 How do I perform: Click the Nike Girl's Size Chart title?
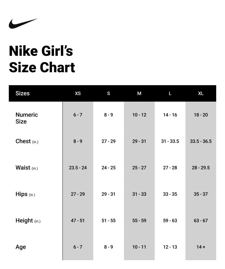(x=42, y=59)
